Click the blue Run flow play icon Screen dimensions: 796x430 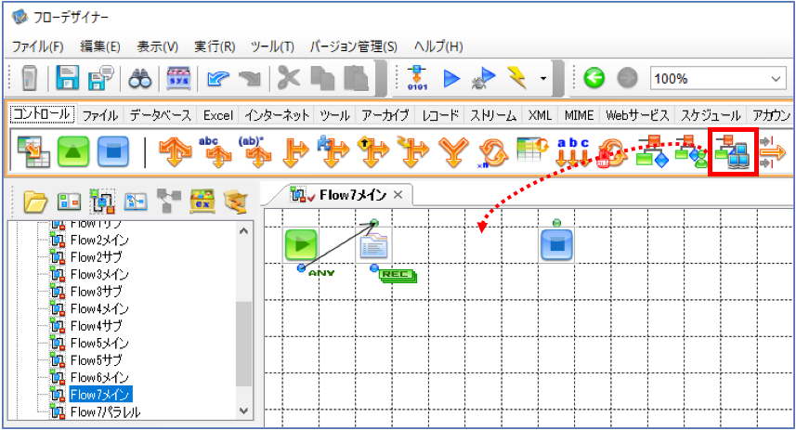451,79
